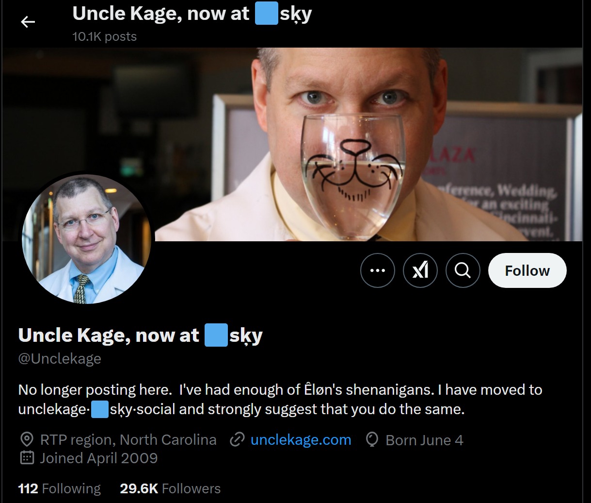Open the circular profile picture
Viewport: 591px width, 503px height.
click(87, 239)
